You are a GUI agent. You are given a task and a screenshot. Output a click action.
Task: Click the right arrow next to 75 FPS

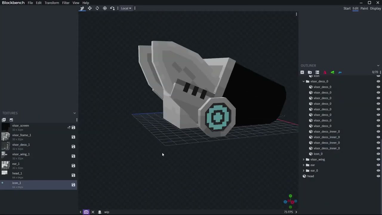pyautogui.click(x=296, y=212)
